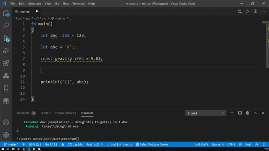The image size is (269, 151).
Task: Click the unsaved dot on main.rs tab
Action: [37, 11]
